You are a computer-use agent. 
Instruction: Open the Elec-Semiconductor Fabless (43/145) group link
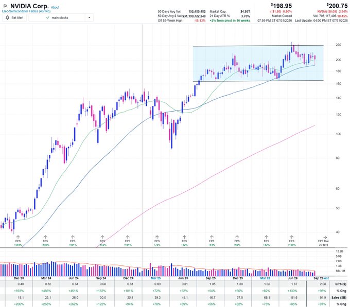(26, 11)
